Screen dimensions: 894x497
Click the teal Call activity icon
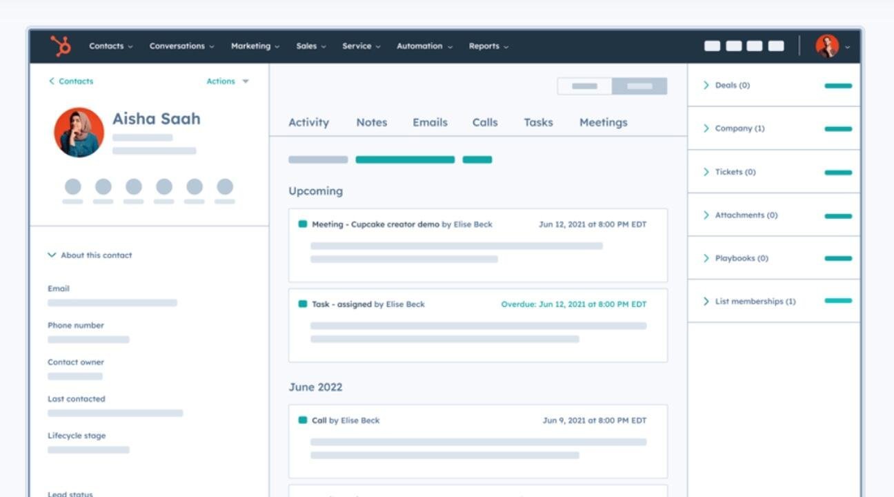point(302,420)
